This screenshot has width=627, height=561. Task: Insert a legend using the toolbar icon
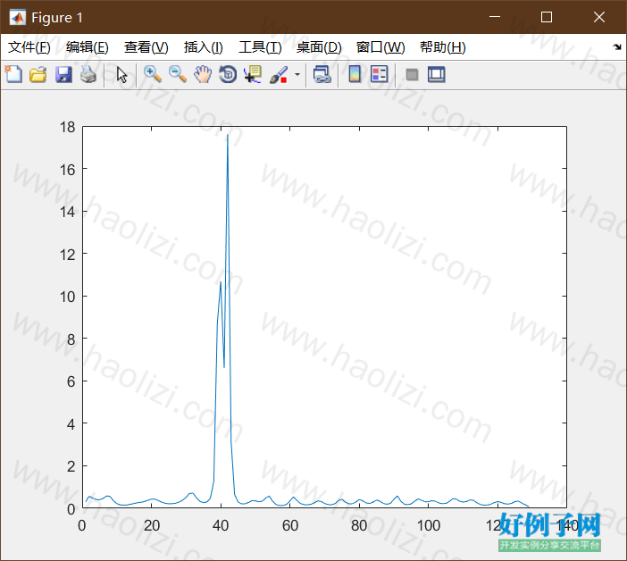click(x=380, y=74)
